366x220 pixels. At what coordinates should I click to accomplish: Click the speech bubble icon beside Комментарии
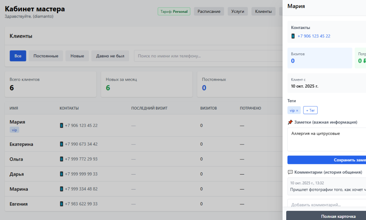[290, 172]
